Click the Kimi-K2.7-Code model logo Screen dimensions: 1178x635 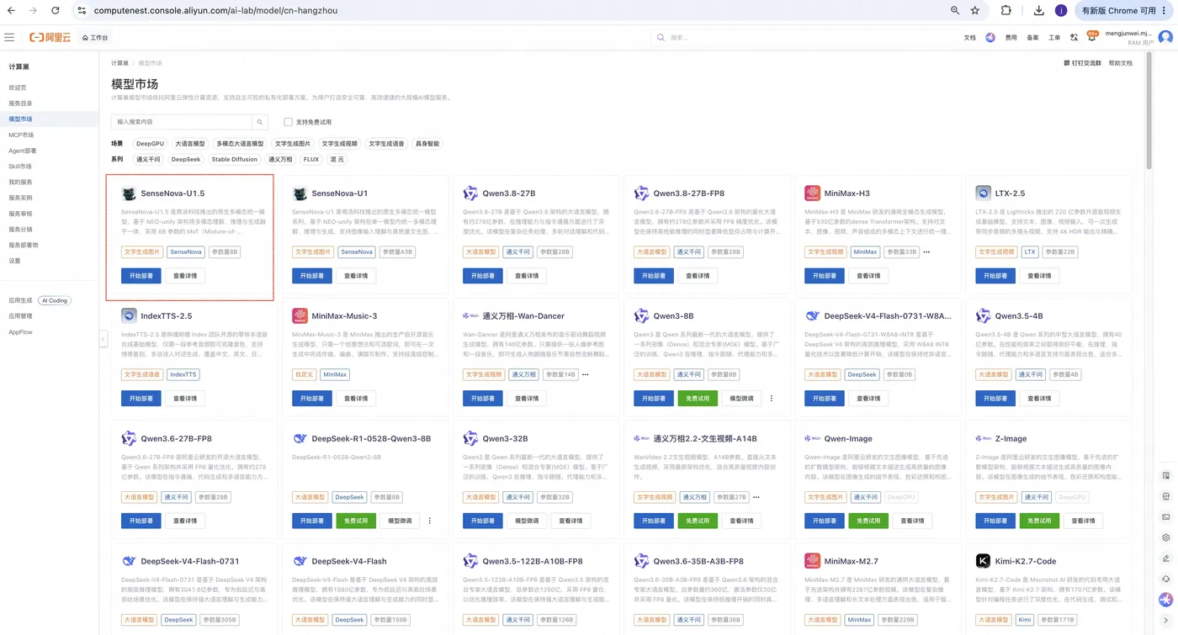point(983,561)
